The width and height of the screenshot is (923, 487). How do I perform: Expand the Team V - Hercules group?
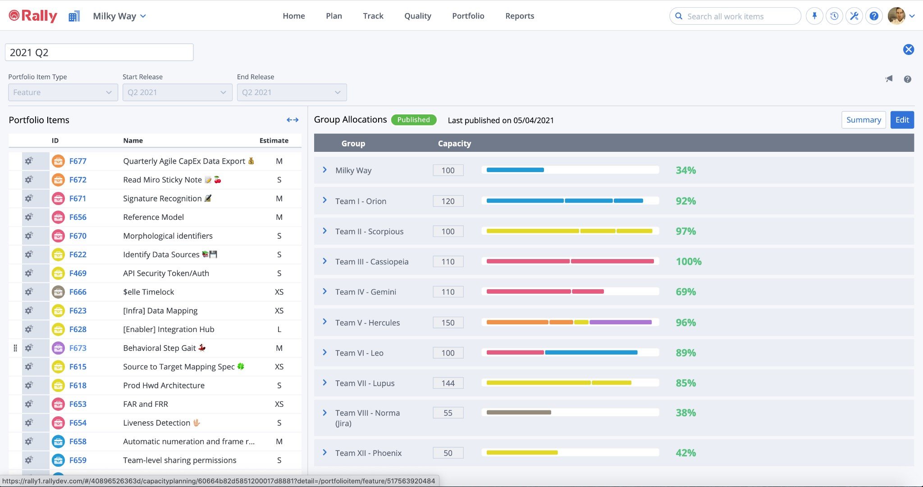324,322
